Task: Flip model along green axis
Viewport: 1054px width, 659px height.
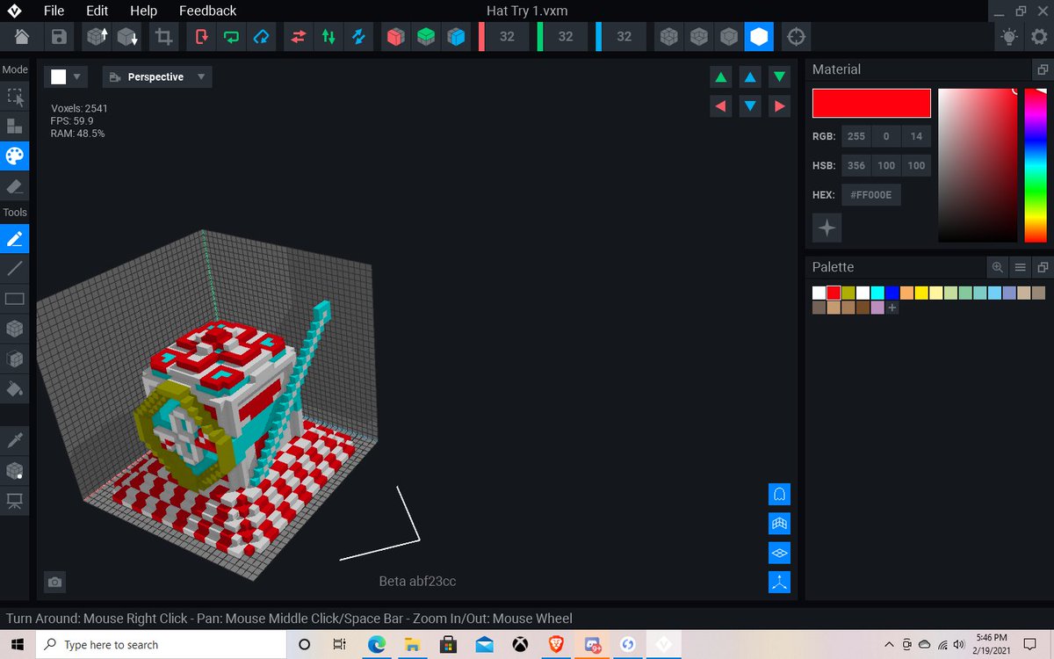Action: coord(328,37)
